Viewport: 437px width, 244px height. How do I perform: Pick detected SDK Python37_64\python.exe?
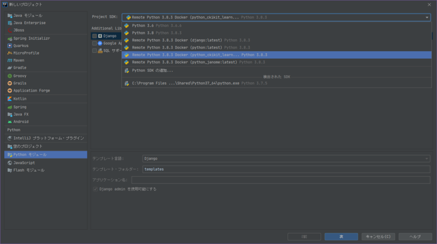point(276,83)
